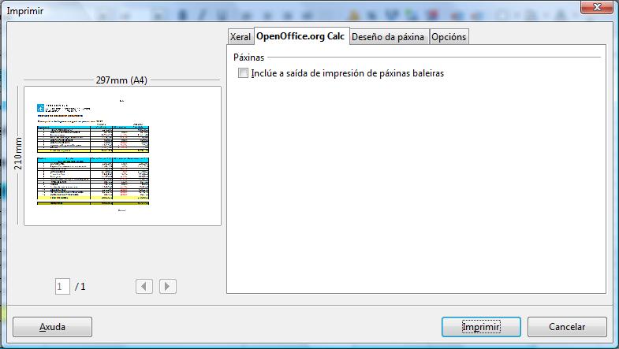The width and height of the screenshot is (619, 349).
Task: Click the Páxinas section heading
Action: click(x=248, y=58)
